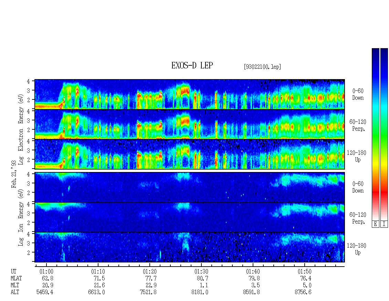Click the Log Electron Energy (eV) axis label
The height and width of the screenshot is (301, 389).
[21, 129]
